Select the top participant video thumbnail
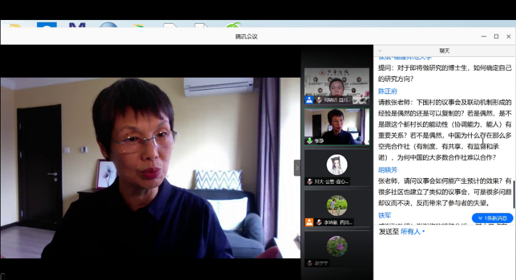The width and height of the screenshot is (516, 280). [336, 85]
